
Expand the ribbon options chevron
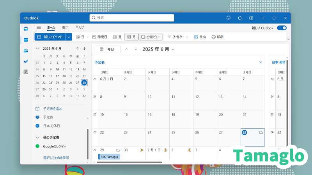289,39
